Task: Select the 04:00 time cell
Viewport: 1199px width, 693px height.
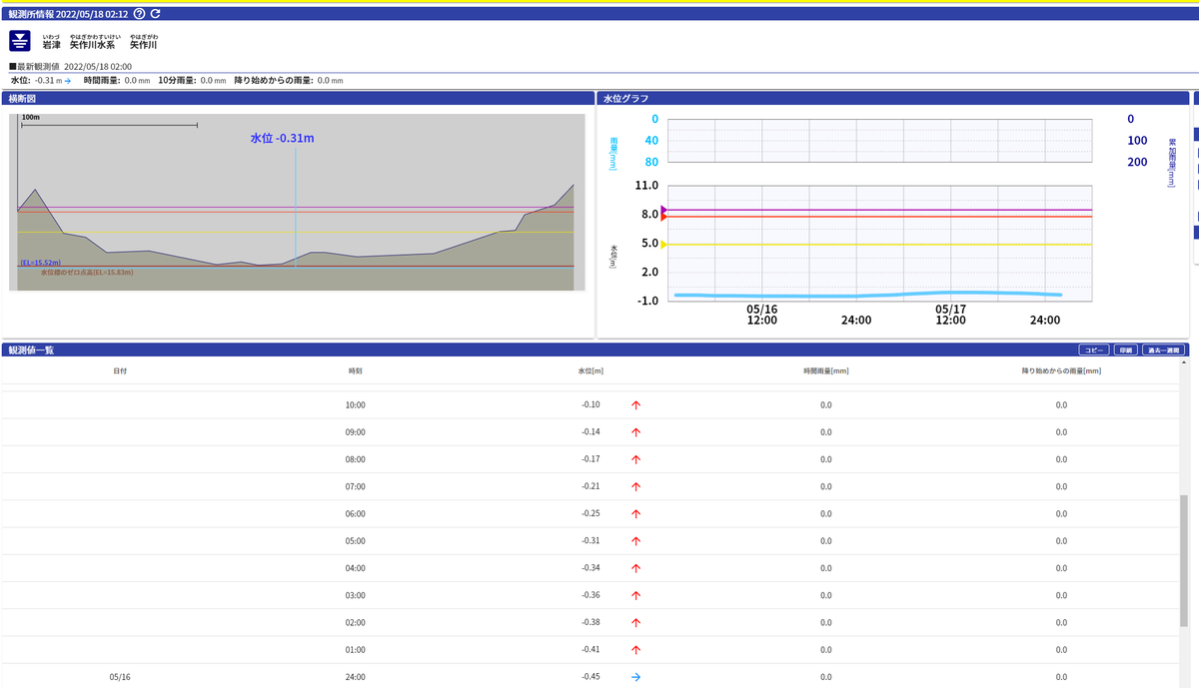Action: point(356,568)
